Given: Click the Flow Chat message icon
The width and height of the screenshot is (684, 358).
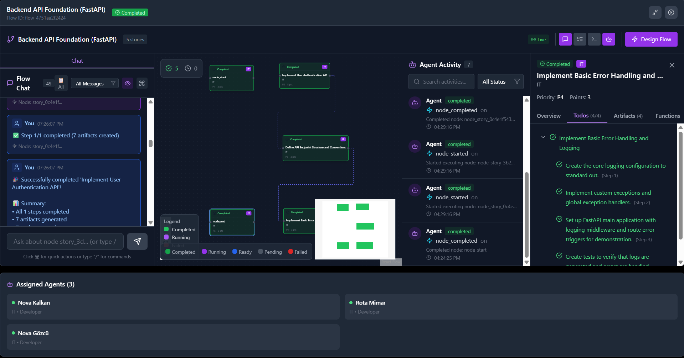Looking at the screenshot, I should pyautogui.click(x=10, y=83).
